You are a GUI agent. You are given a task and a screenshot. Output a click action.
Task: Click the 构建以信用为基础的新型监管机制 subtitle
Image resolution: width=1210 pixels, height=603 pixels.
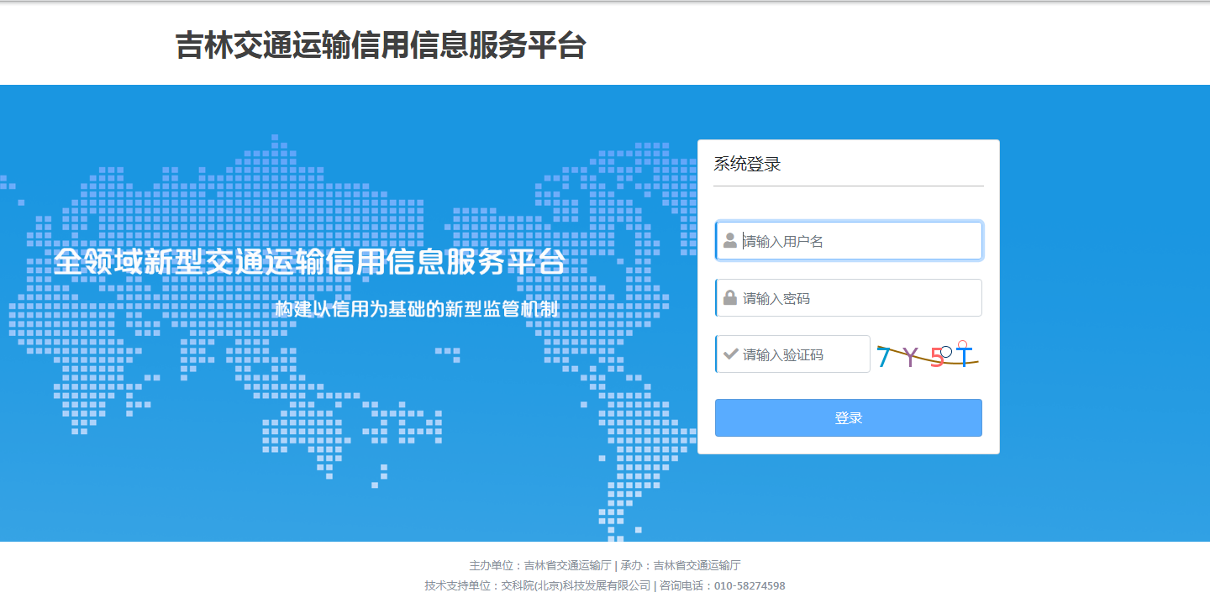click(416, 309)
